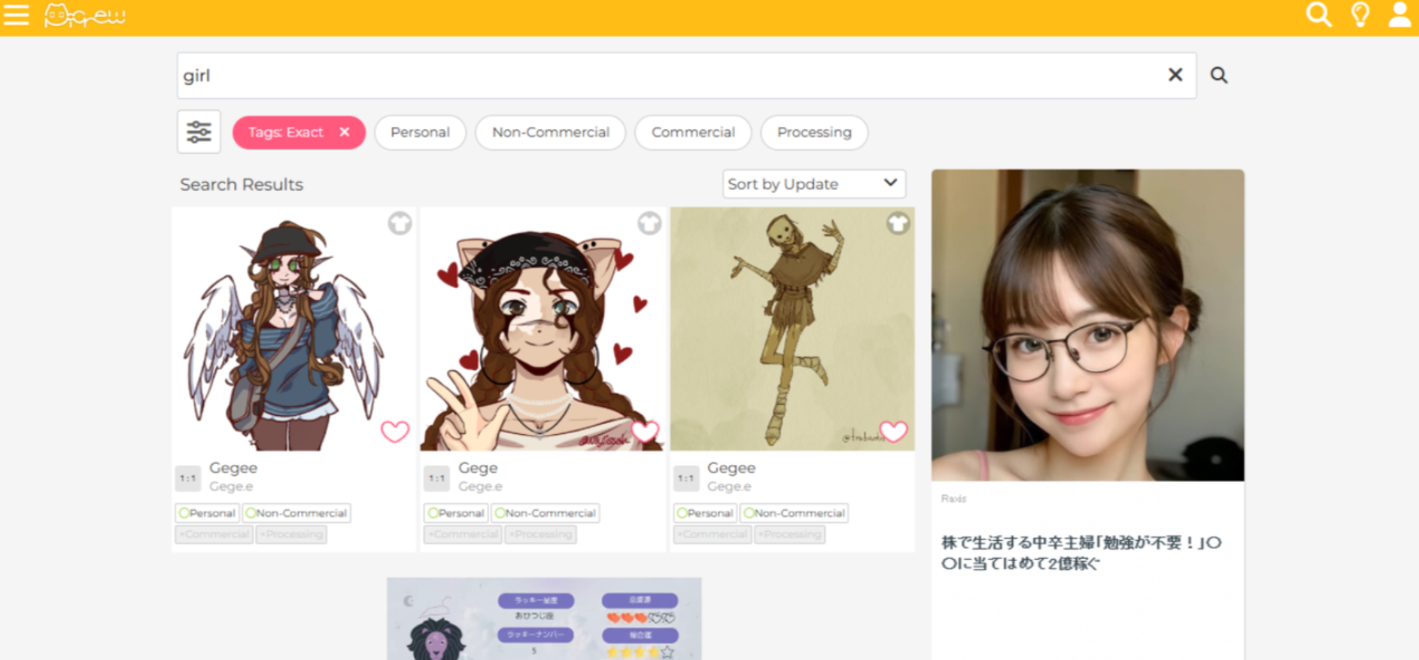The width and height of the screenshot is (1419, 660).
Task: Toggle the Tags: Exact filter chip
Action: click(x=298, y=132)
